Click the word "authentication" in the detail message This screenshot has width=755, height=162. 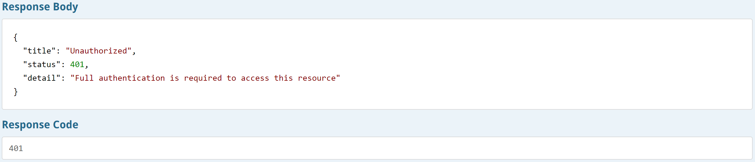click(132, 78)
